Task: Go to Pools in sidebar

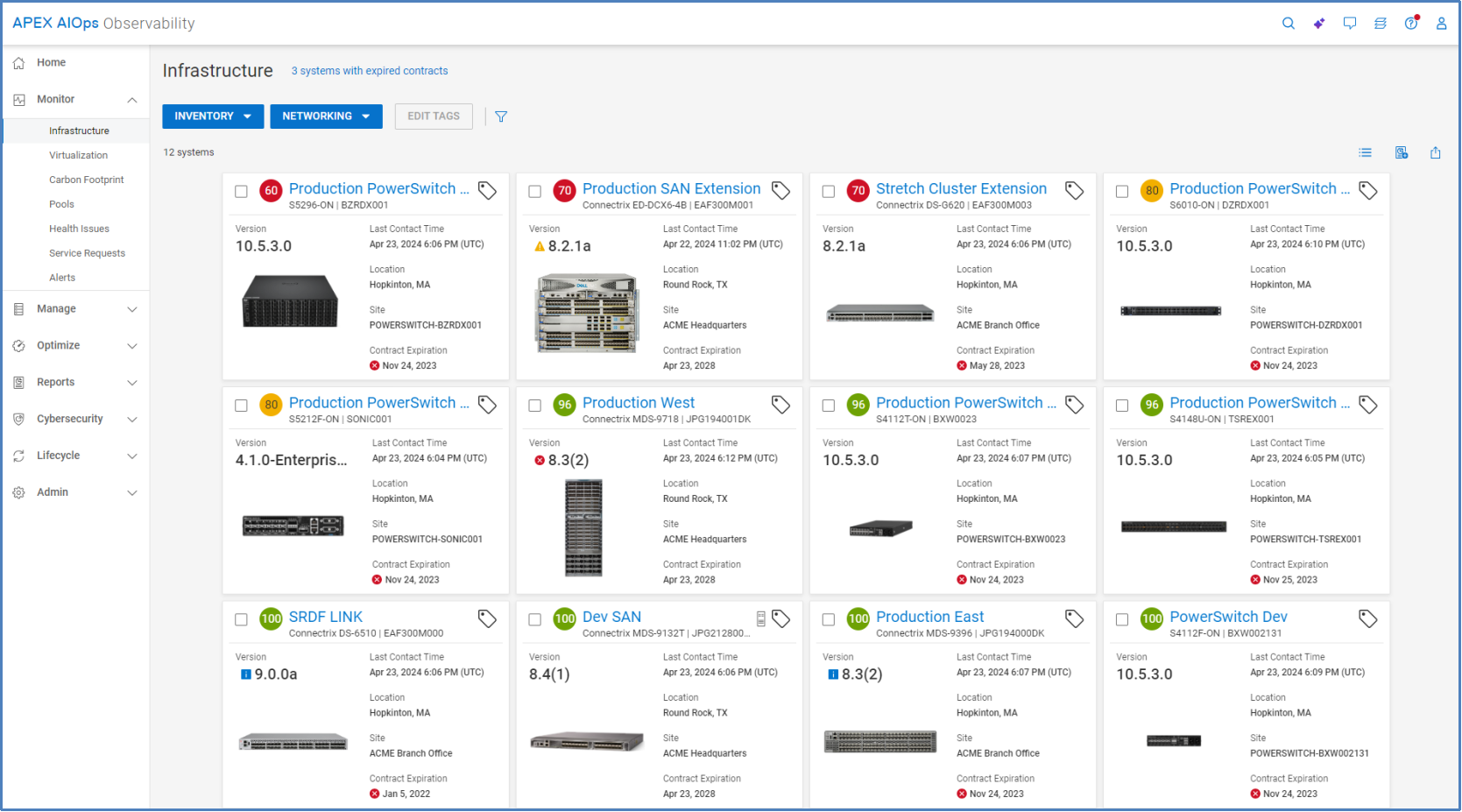Action: point(61,204)
